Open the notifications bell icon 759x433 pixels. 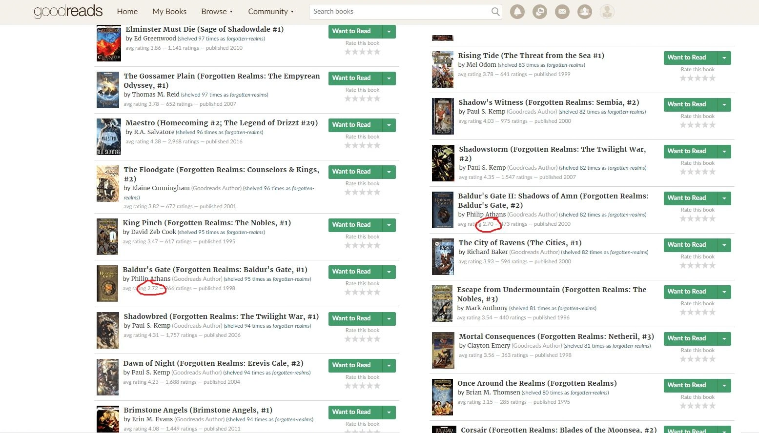pos(517,12)
